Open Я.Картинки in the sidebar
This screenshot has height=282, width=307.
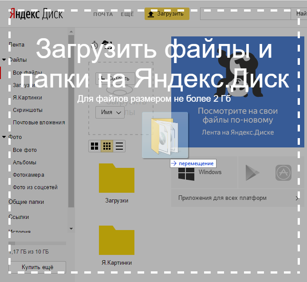[28, 98]
